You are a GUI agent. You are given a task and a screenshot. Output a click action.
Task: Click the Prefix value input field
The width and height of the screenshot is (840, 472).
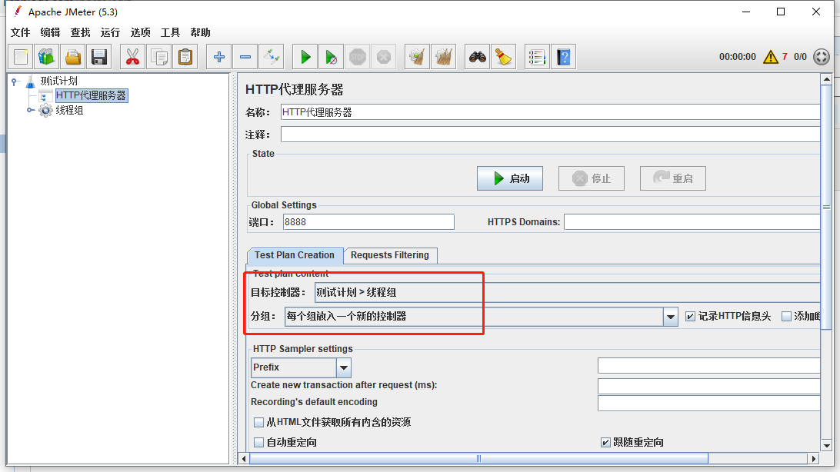[708, 366]
